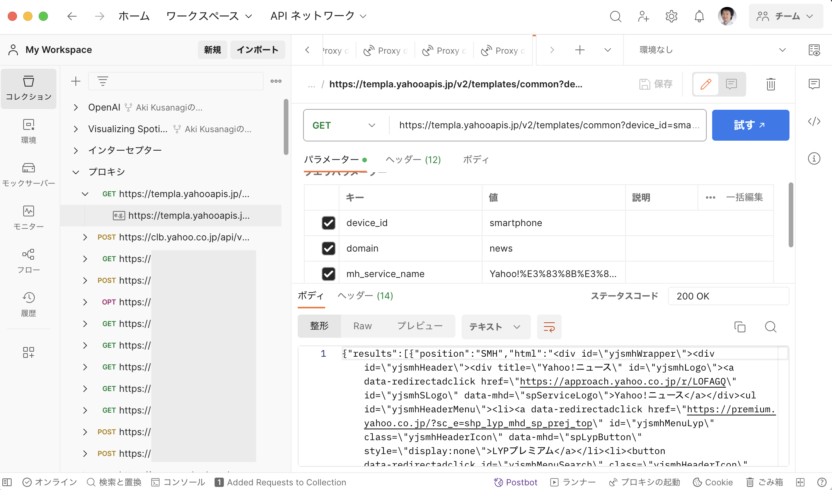Copy the response body
Image resolution: width=832 pixels, height=490 pixels.
[x=740, y=327]
